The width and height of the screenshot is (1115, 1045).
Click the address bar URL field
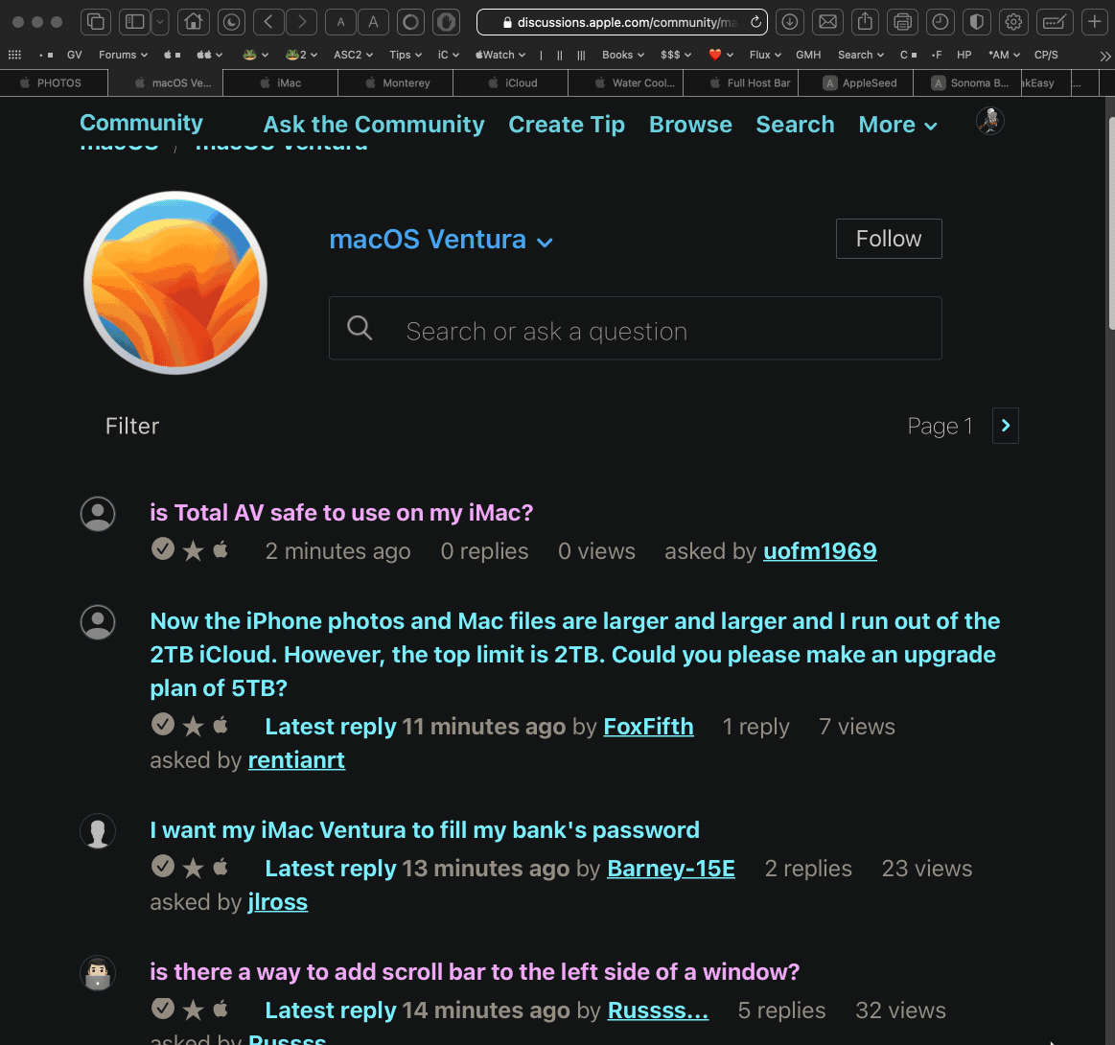click(621, 22)
